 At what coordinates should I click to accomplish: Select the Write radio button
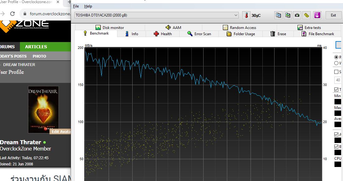point(336,63)
